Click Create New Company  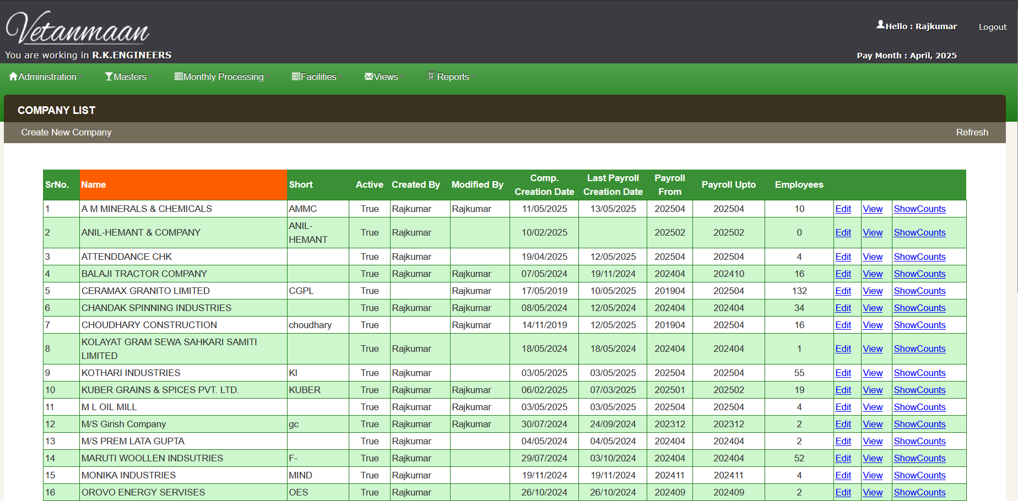click(66, 132)
